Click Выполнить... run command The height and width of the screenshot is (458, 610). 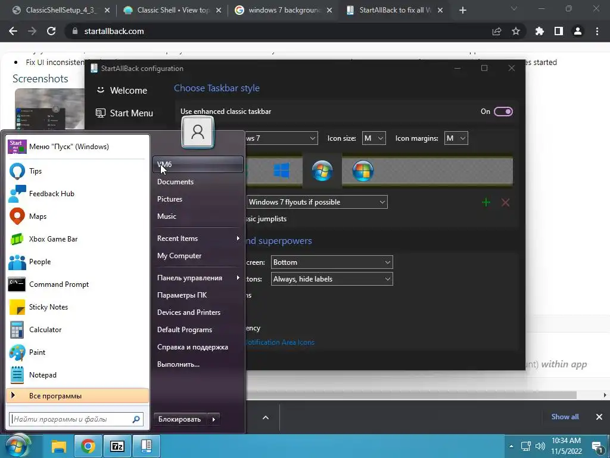[198, 364]
